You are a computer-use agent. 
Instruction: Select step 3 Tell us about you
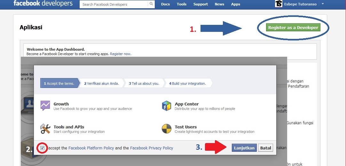[x=144, y=83]
